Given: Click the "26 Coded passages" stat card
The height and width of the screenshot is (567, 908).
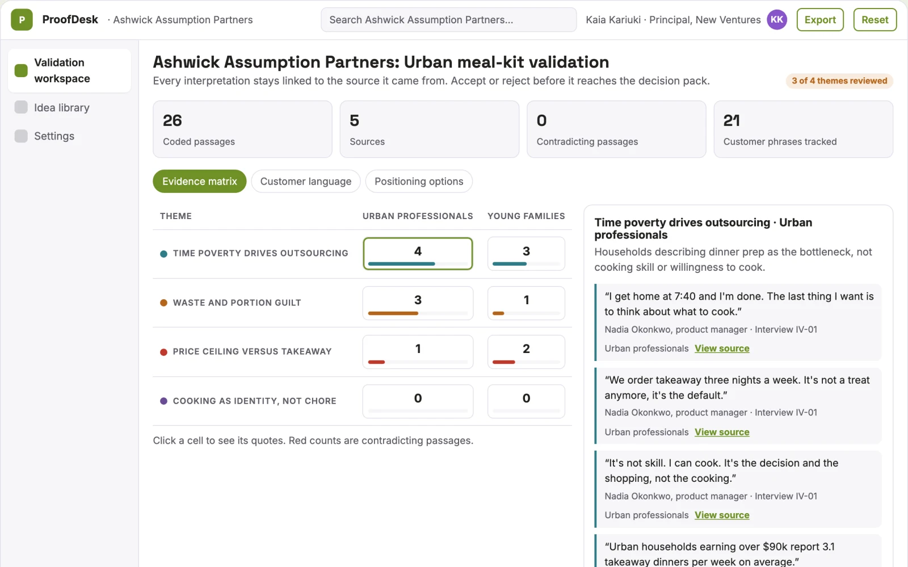Looking at the screenshot, I should coord(242,129).
